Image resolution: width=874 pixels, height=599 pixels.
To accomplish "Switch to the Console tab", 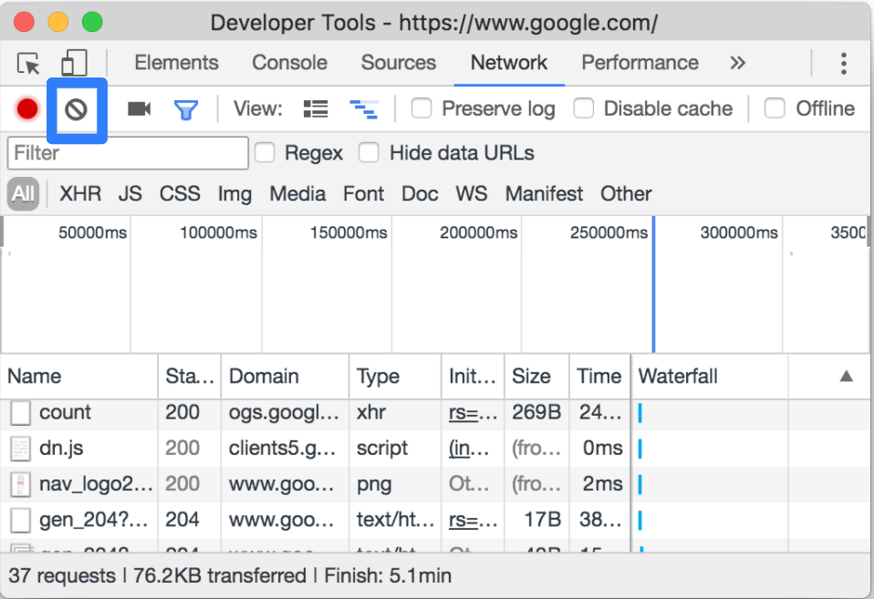I will (x=289, y=62).
